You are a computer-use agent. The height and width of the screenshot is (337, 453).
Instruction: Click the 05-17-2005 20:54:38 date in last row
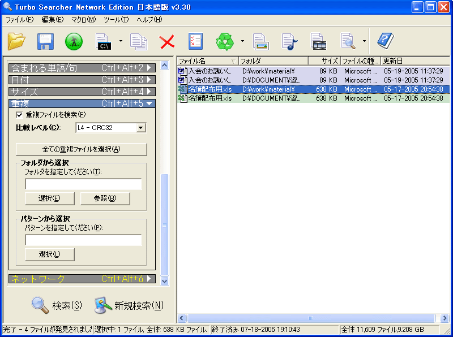pos(413,98)
